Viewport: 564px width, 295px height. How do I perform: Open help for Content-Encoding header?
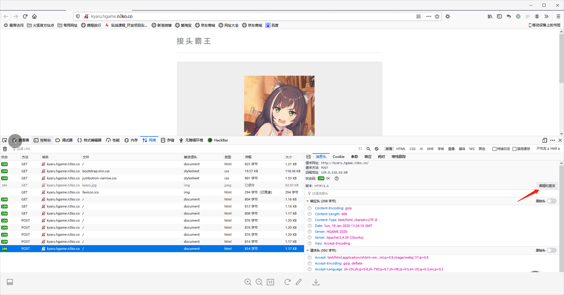click(x=310, y=208)
